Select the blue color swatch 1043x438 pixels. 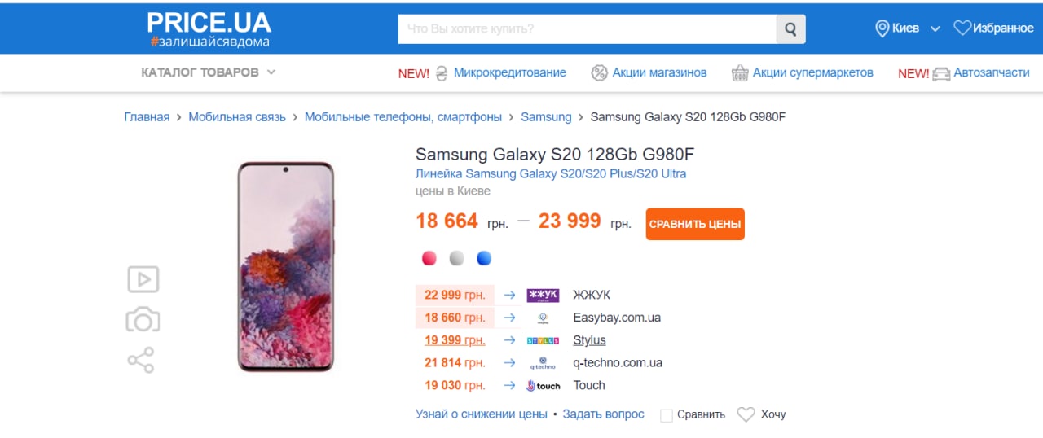pos(484,258)
